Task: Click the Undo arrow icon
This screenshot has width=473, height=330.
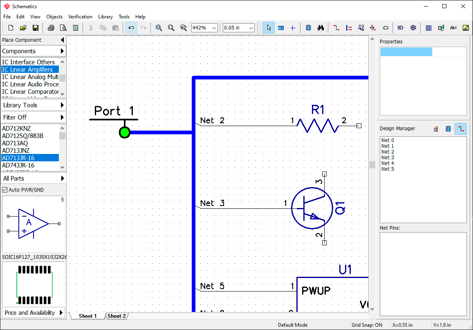Action: (131, 28)
